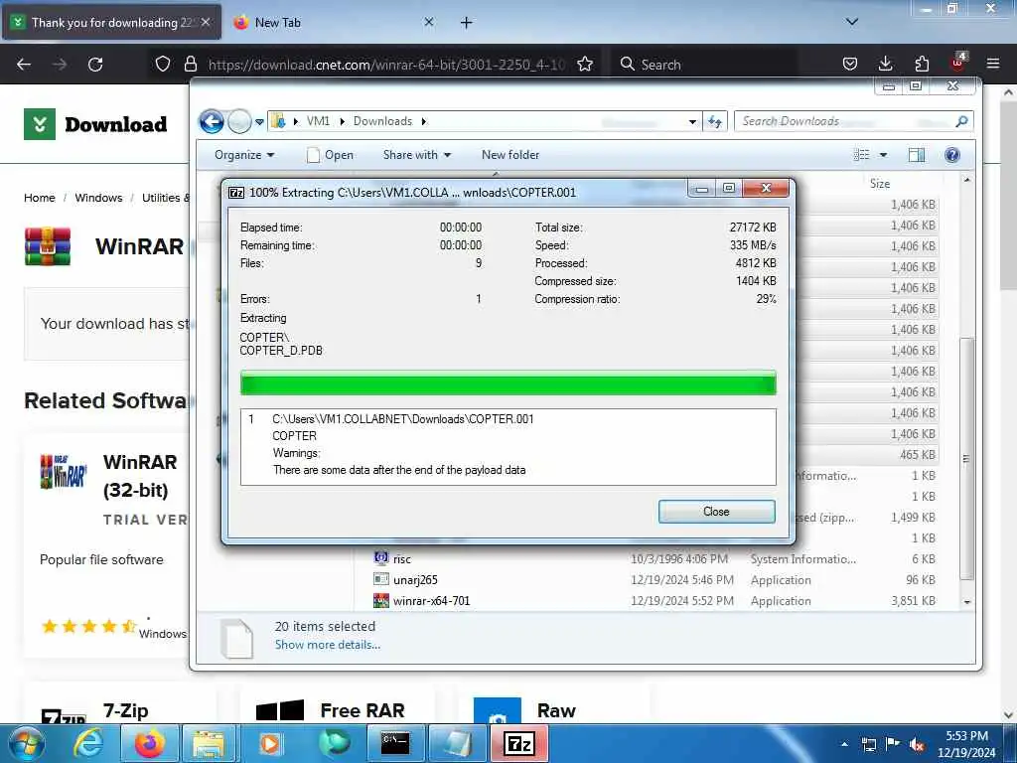
Task: Click Open in Explorer toolbar
Action: click(x=330, y=155)
